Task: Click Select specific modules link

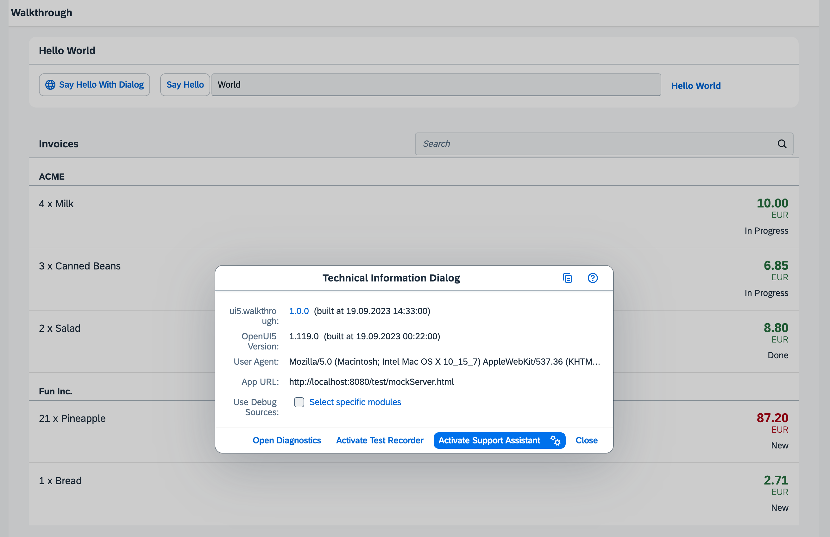Action: [355, 402]
